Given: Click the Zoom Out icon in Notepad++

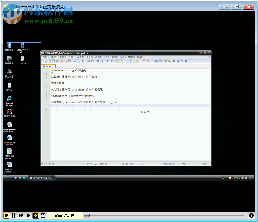Looking at the screenshot, I should pos(112,61).
